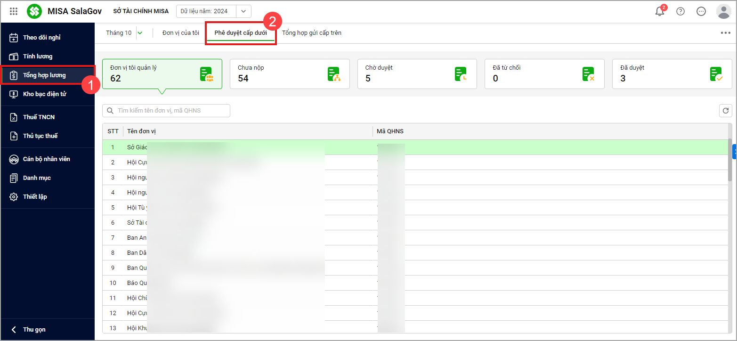Viewport: 737px width, 341px height.
Task: Click the notification bell icon
Action: pos(660,11)
